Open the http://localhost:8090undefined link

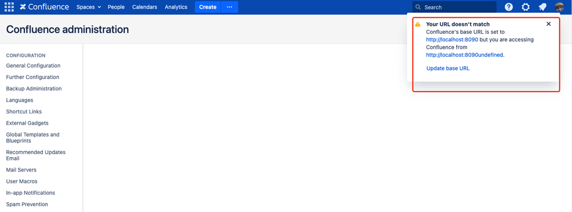pyautogui.click(x=465, y=55)
